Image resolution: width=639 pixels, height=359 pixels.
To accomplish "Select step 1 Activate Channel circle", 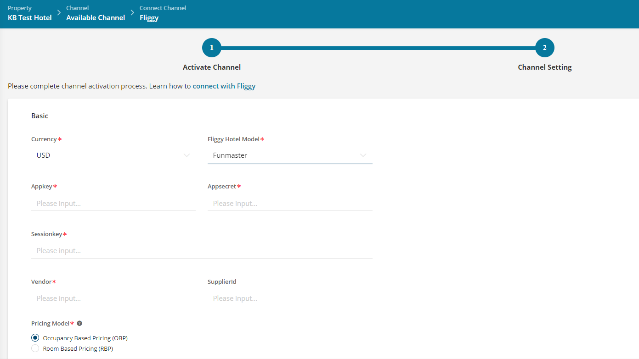I will coord(212,48).
